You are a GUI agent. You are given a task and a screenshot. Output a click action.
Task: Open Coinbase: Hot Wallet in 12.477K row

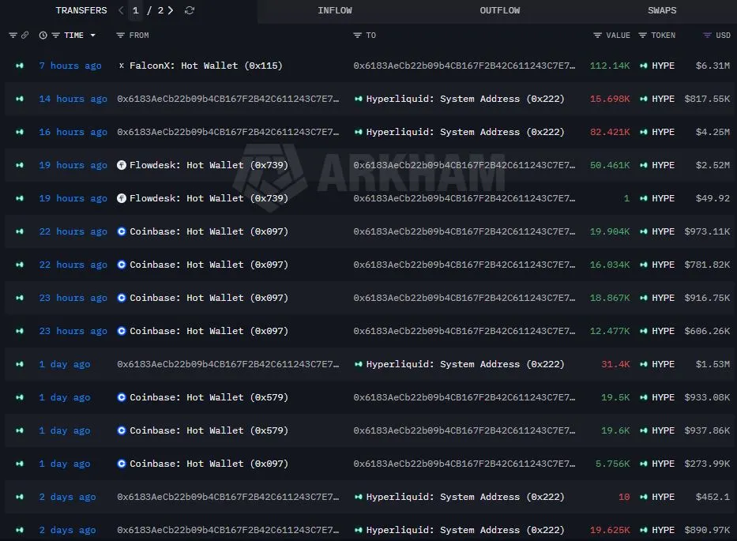tap(209, 331)
